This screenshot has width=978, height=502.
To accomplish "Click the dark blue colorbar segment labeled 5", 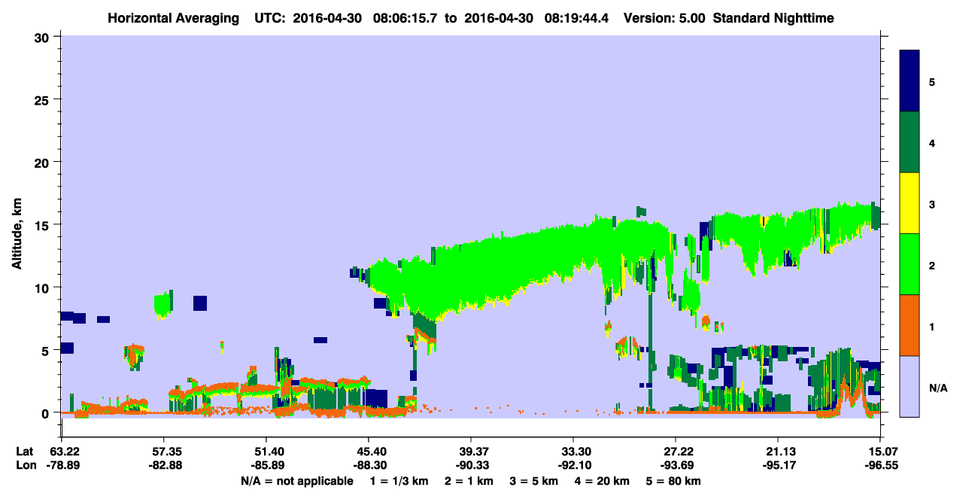I will pyautogui.click(x=910, y=81).
